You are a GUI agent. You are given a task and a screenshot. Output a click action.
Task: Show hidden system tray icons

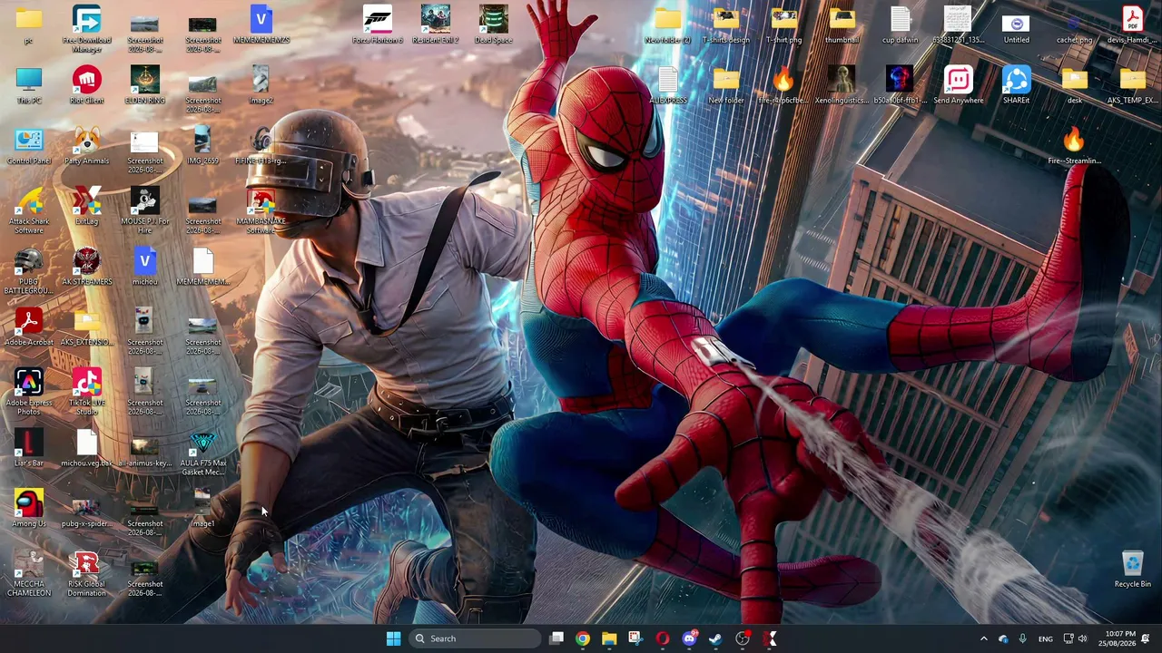coord(983,638)
